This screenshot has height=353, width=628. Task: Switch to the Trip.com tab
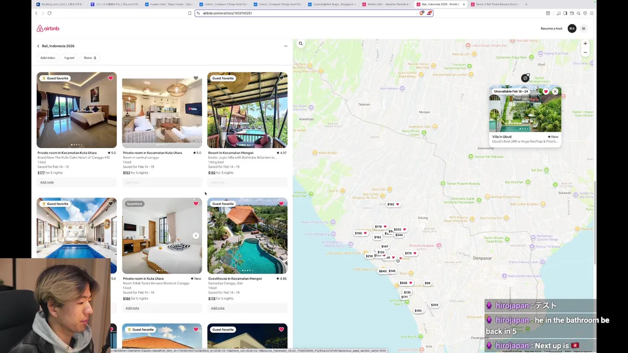116,4
